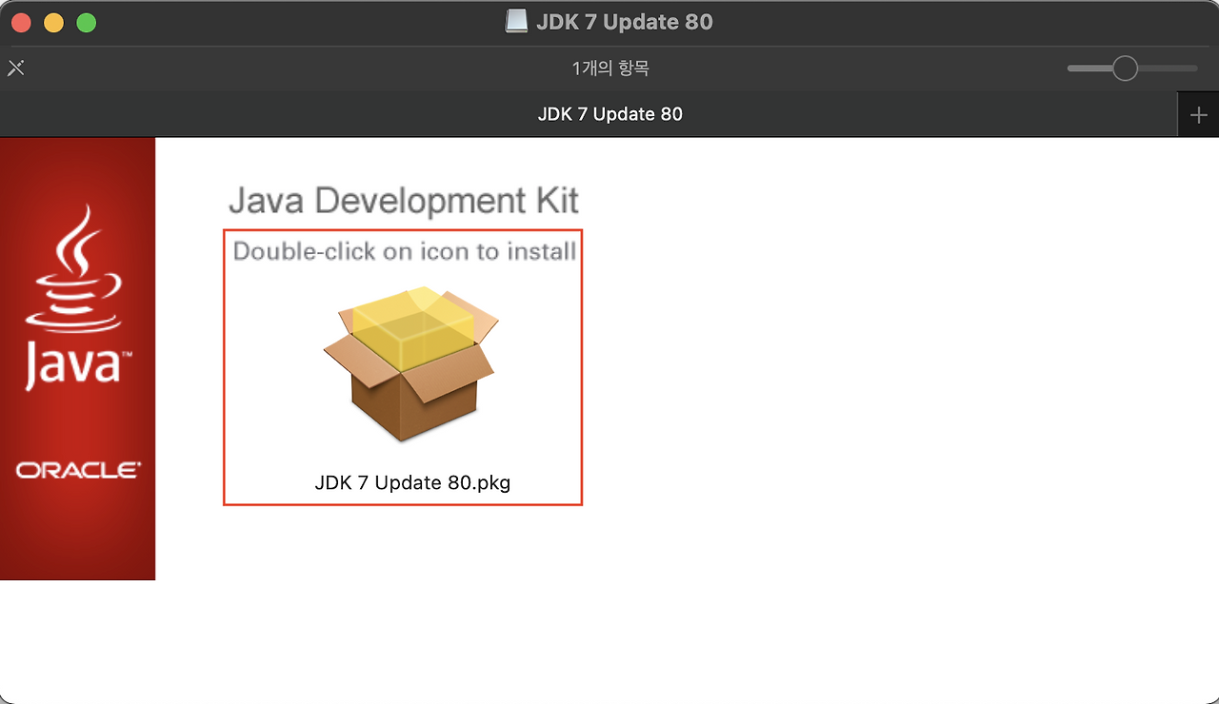Open a new tab with the plus button
Screen dimensions: 1219x704
(1198, 114)
